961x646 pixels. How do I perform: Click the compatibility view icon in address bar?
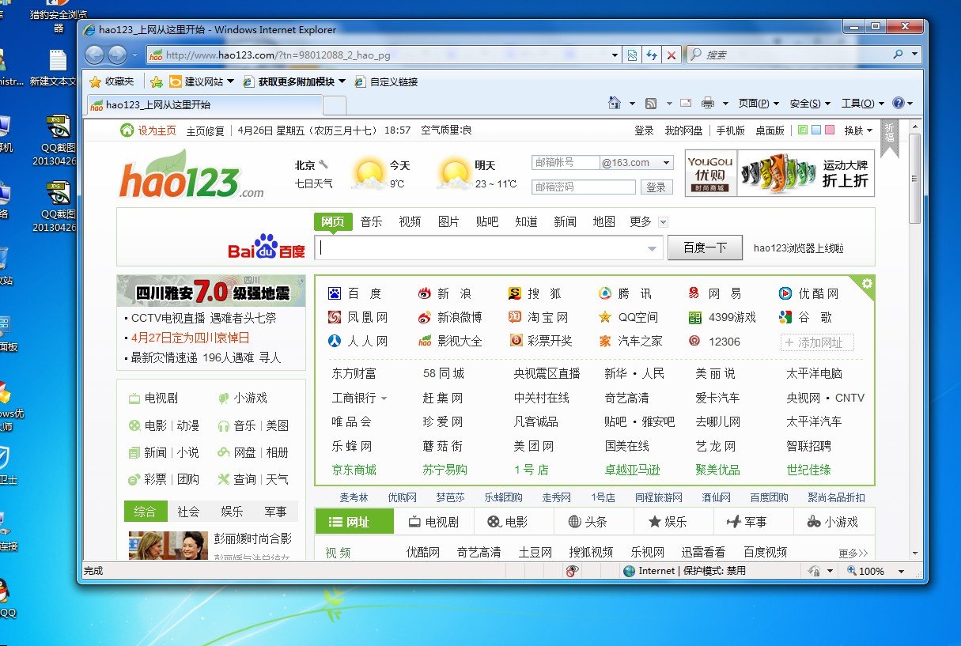tap(632, 55)
